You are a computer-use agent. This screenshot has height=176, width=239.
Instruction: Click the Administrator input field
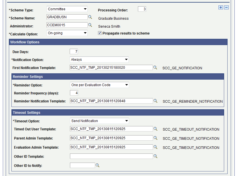tap(67, 25)
